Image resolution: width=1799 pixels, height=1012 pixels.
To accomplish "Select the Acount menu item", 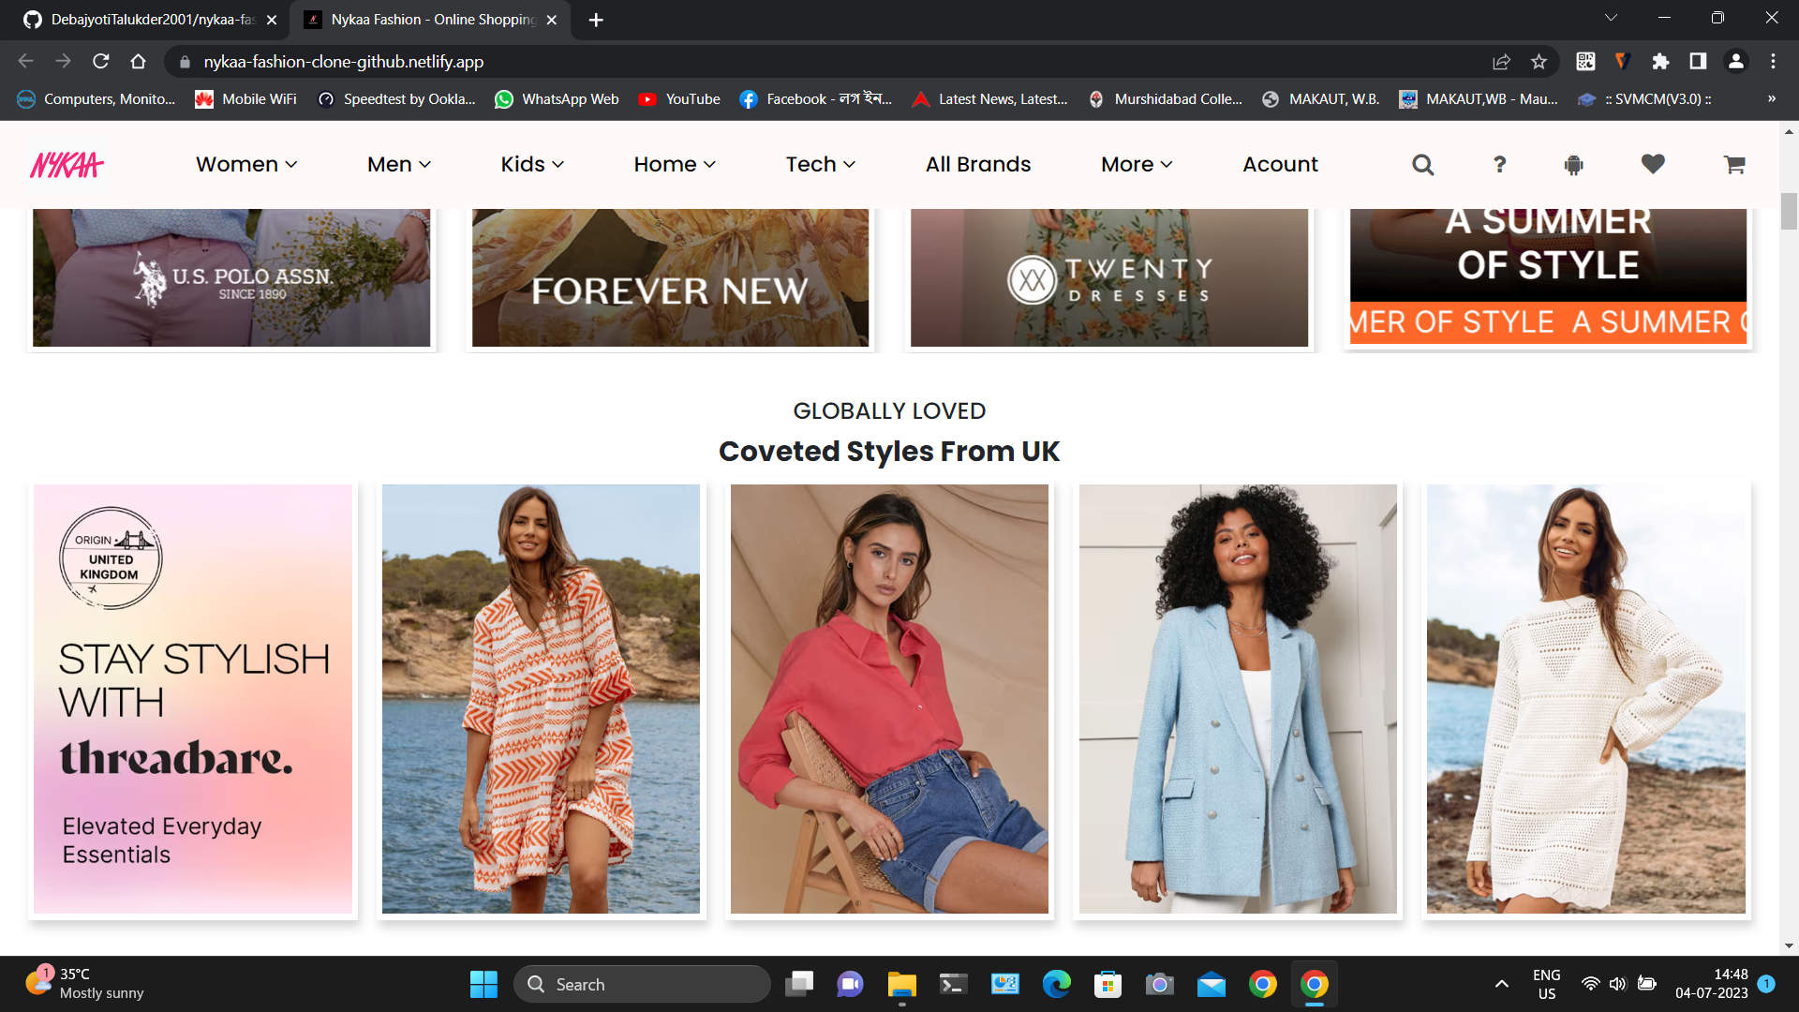I will (1279, 164).
